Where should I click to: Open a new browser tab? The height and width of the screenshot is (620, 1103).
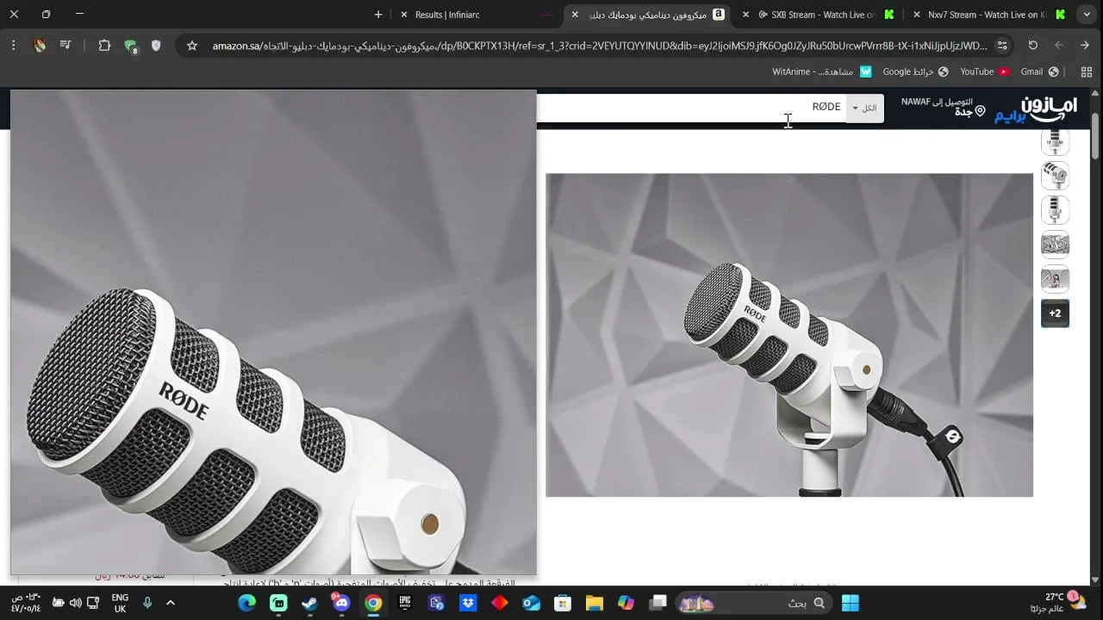pos(378,15)
